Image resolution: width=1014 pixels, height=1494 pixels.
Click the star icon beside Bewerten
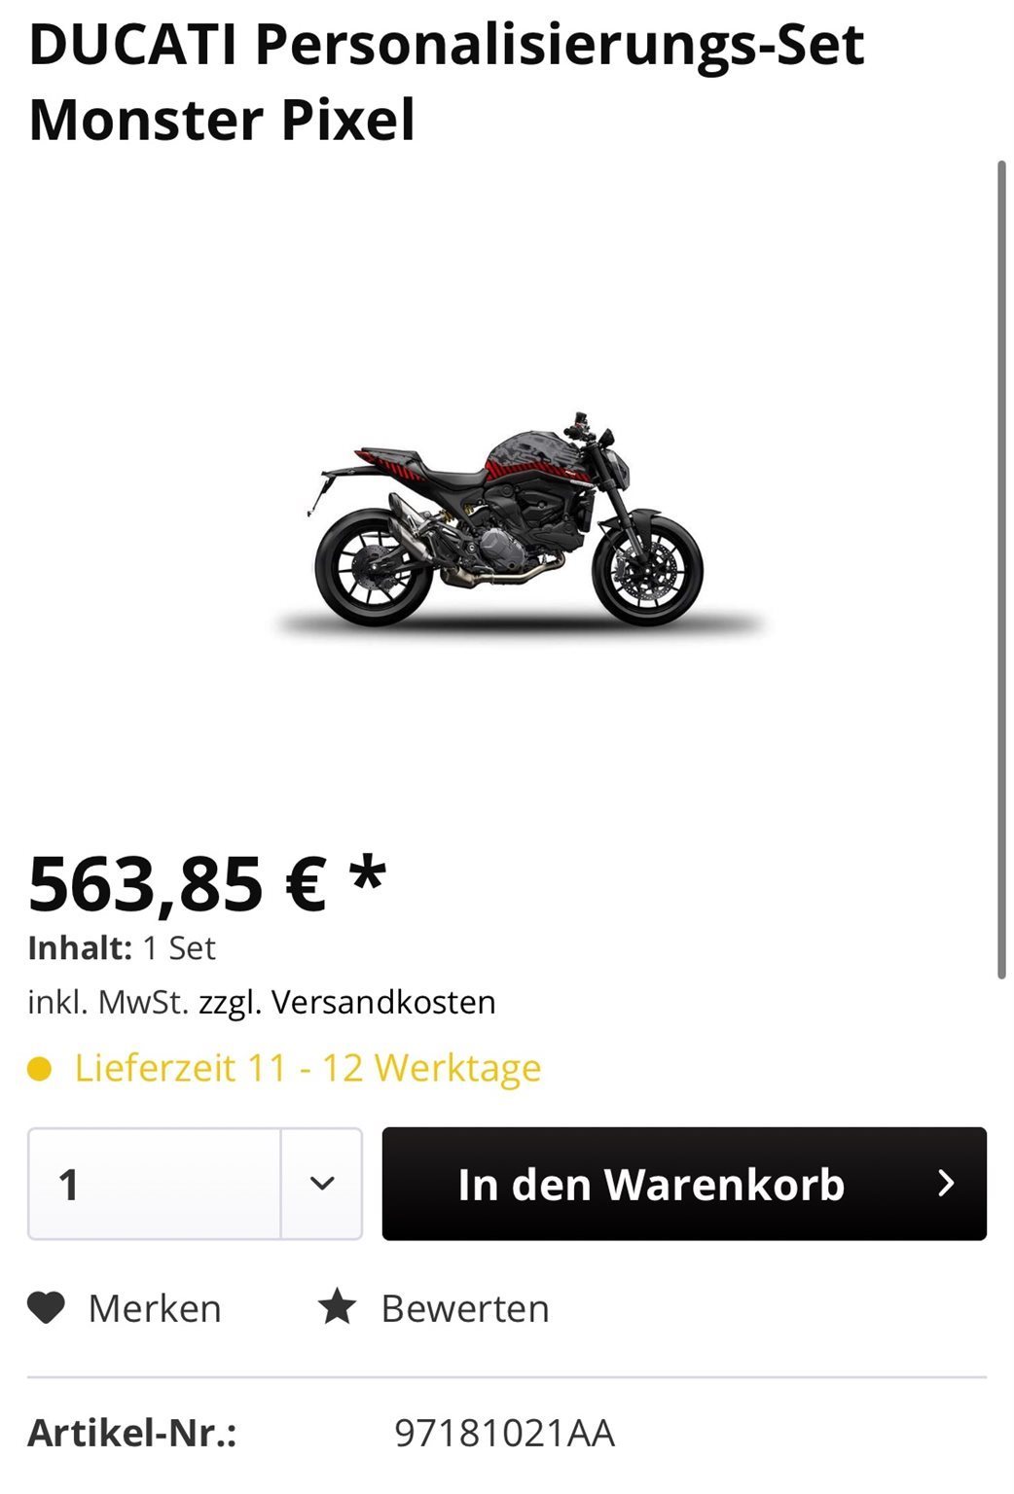(337, 1307)
